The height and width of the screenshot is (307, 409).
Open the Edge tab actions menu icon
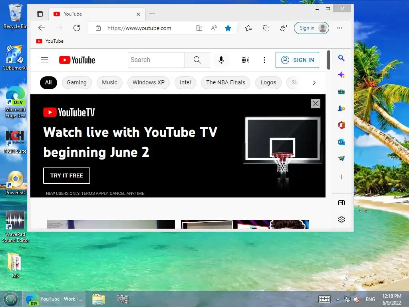40,14
